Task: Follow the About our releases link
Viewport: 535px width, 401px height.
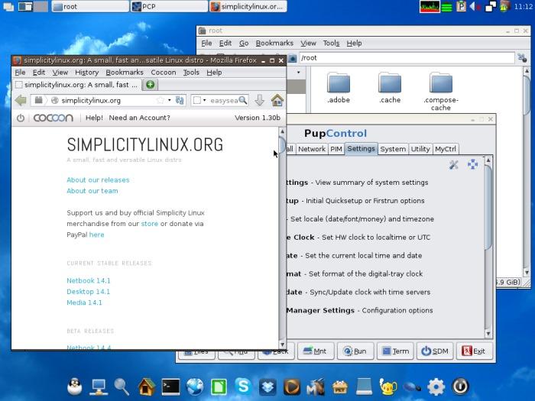Action: 98,180
